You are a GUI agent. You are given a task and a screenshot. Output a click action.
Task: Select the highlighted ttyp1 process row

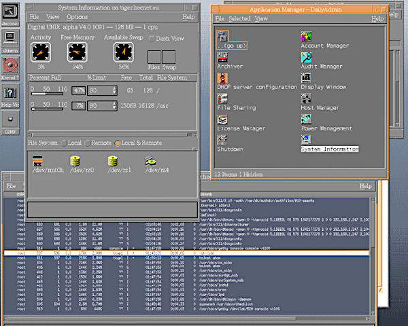pyautogui.click(x=186, y=253)
